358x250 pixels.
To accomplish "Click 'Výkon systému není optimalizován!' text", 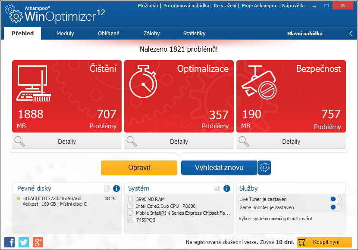I will 275,219.
